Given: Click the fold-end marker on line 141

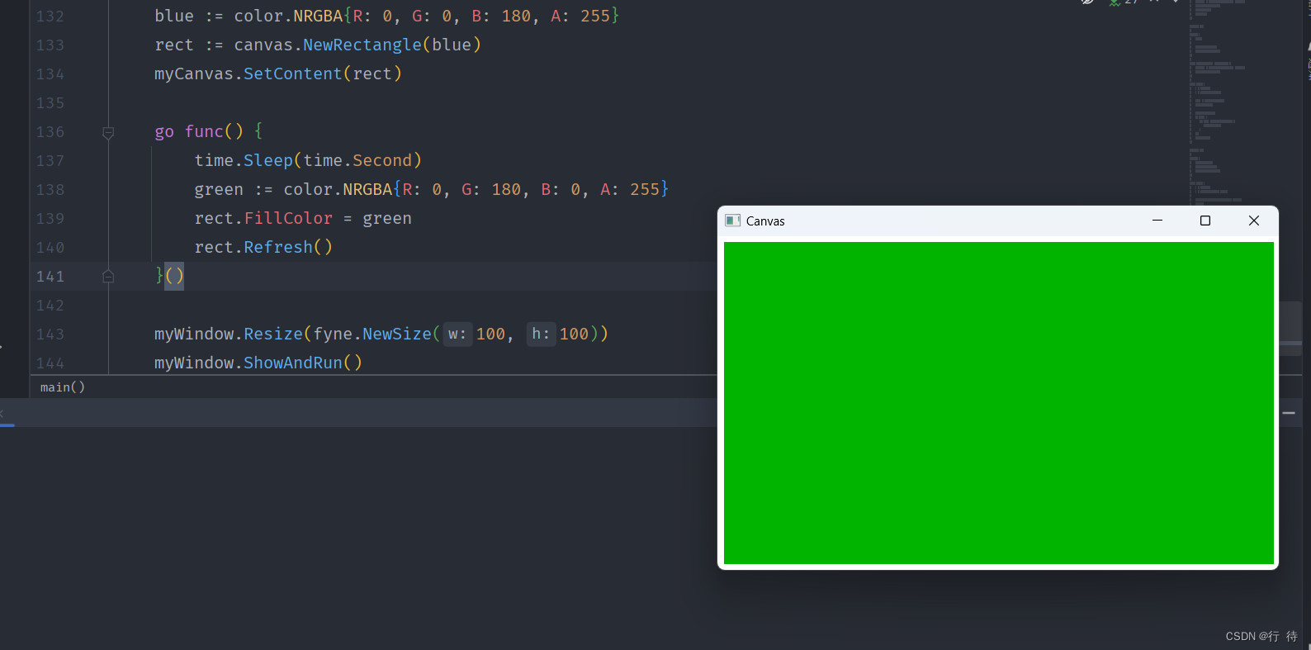Looking at the screenshot, I should pyautogui.click(x=108, y=277).
